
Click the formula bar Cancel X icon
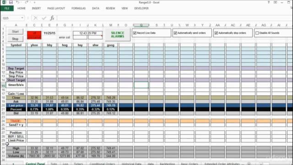36,18
